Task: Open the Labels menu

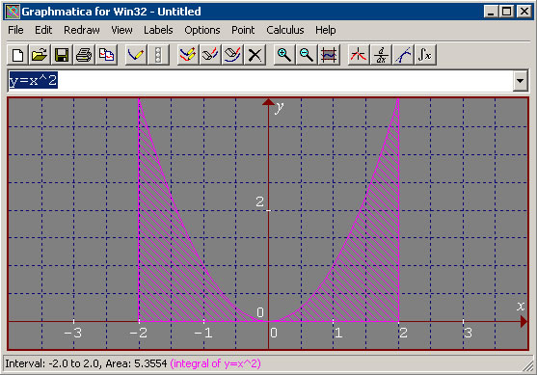Action: tap(158, 30)
